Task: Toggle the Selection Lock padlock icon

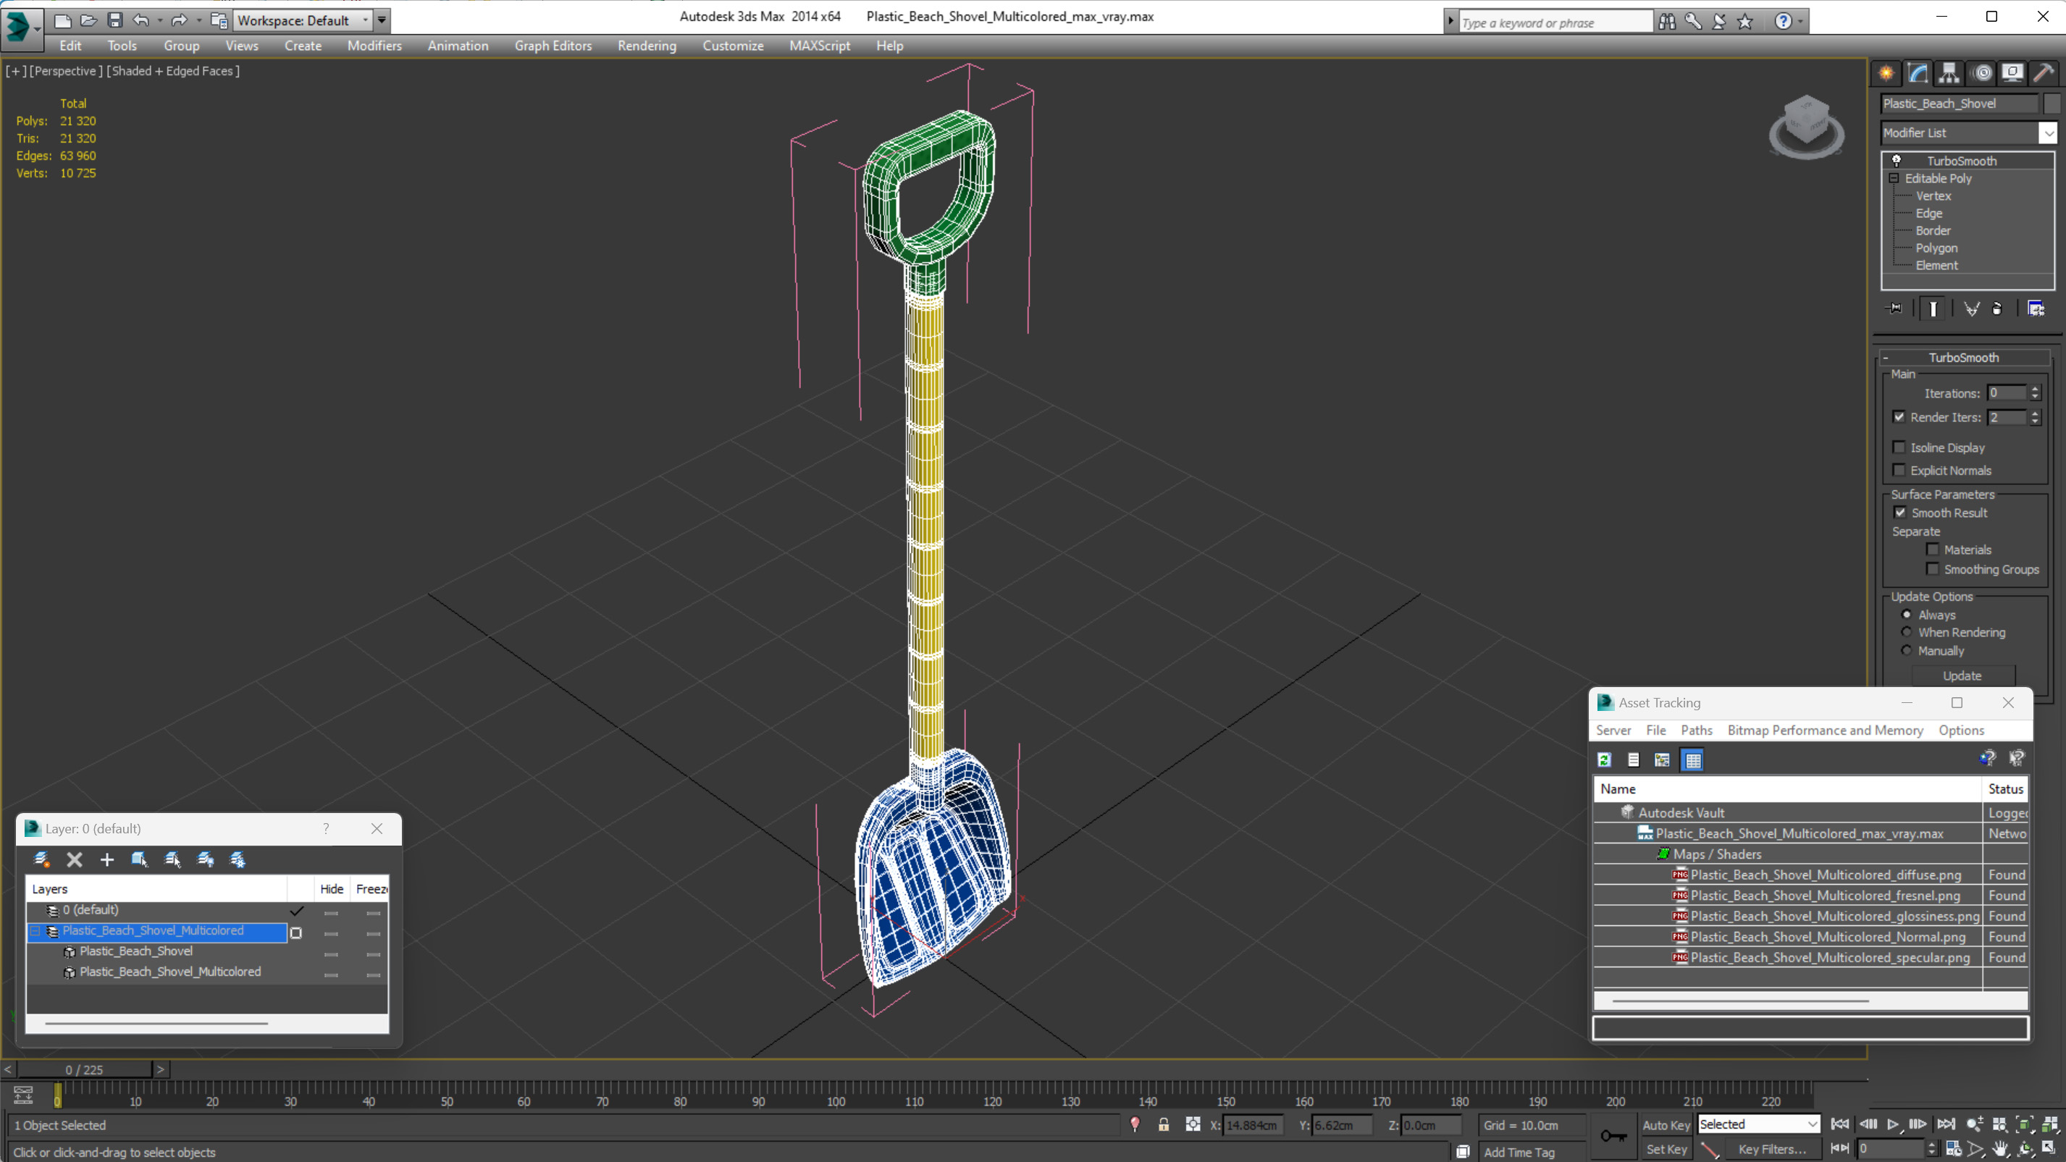Action: 1164,1124
